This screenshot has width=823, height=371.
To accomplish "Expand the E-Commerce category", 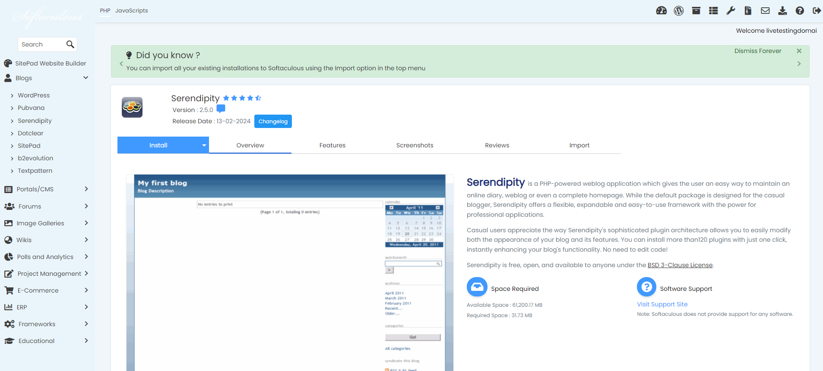I will pyautogui.click(x=86, y=290).
